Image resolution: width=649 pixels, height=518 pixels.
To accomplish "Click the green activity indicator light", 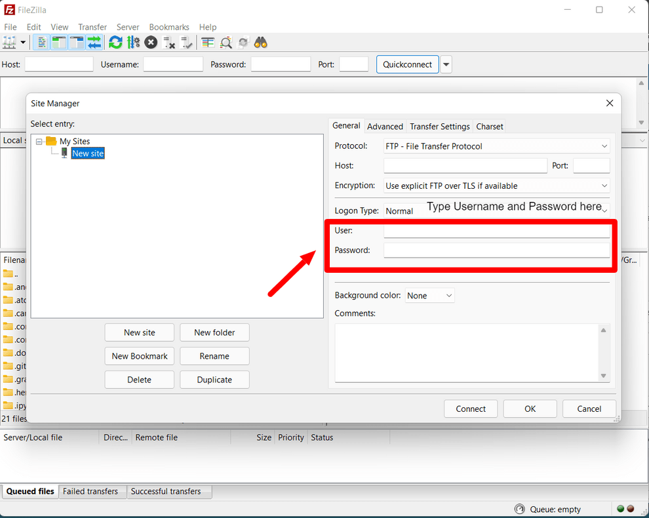I will (x=620, y=509).
